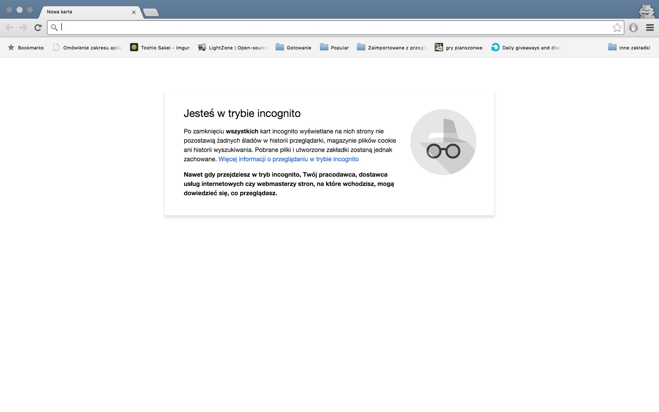
Task: Open LightZone Open-source bookmark
Action: [x=233, y=48]
